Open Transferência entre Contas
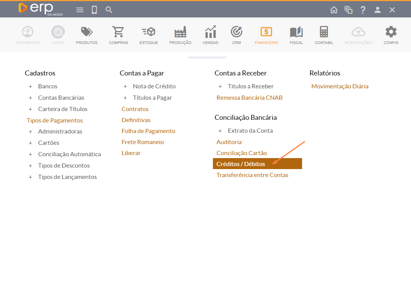The width and height of the screenshot is (411, 287). [252, 175]
